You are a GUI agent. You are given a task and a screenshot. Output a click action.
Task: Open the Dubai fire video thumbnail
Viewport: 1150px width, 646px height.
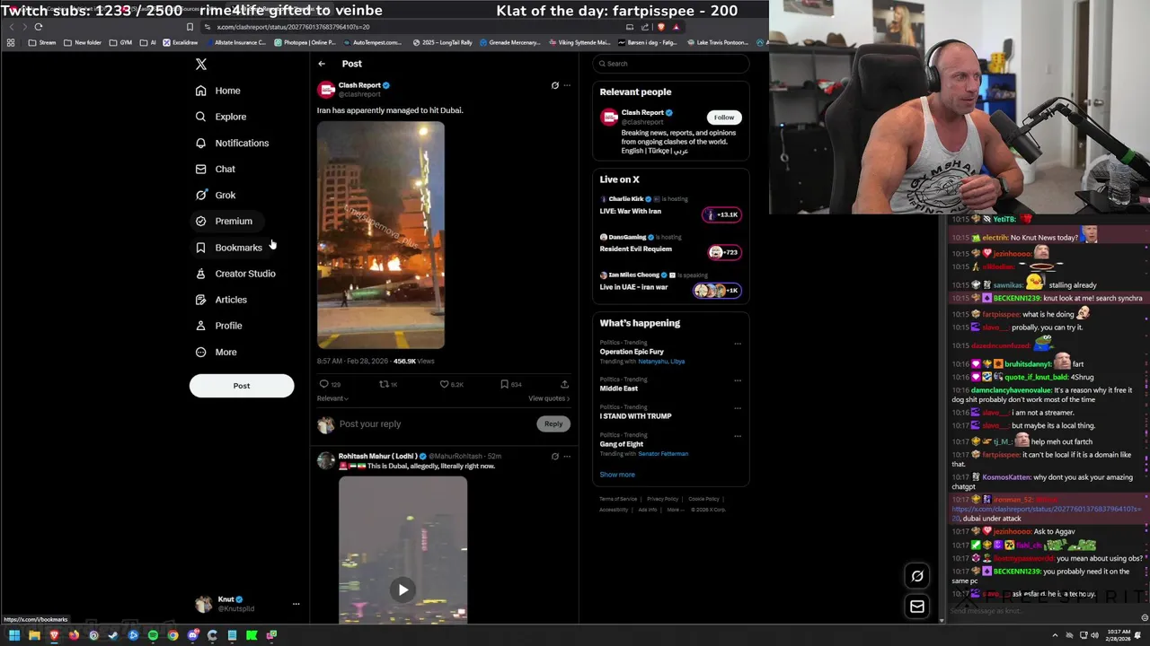coord(380,235)
